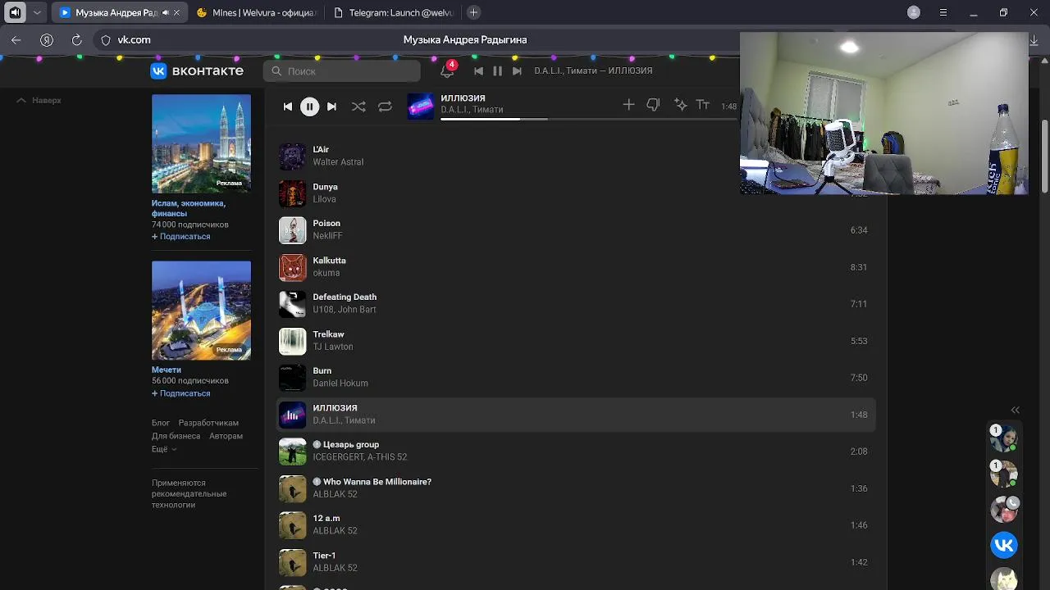The width and height of the screenshot is (1050, 590).
Task: Open the Разработчикам footer link
Action: [x=208, y=423]
